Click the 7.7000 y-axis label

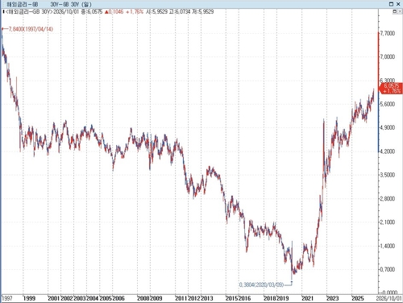(388, 33)
